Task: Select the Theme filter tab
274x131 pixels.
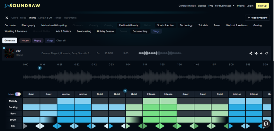Action: [x=32, y=18]
